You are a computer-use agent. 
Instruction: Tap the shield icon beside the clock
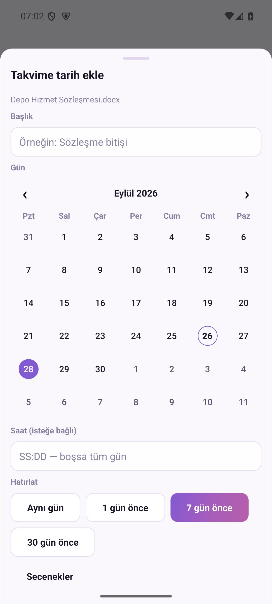(52, 17)
